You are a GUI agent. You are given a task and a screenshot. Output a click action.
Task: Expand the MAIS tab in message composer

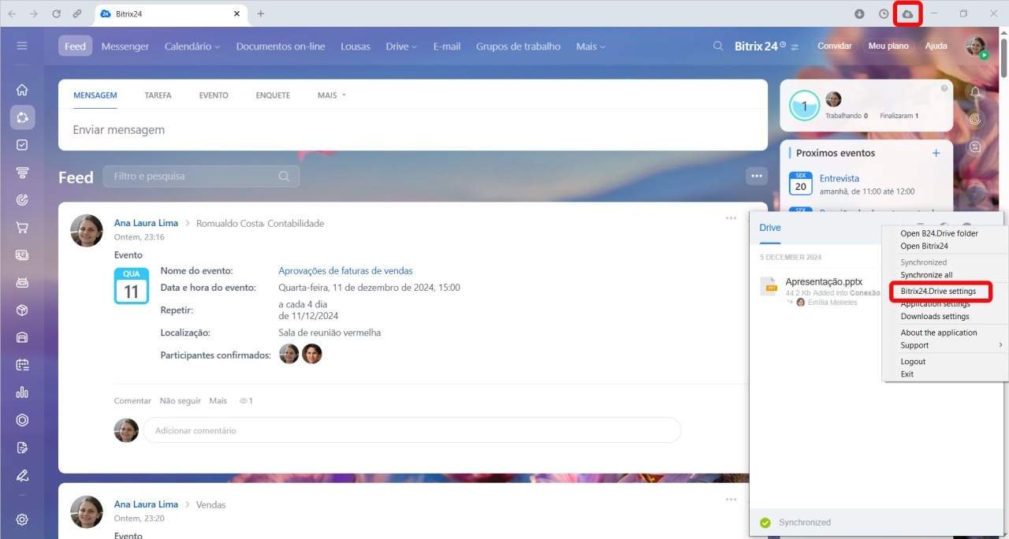coord(332,95)
